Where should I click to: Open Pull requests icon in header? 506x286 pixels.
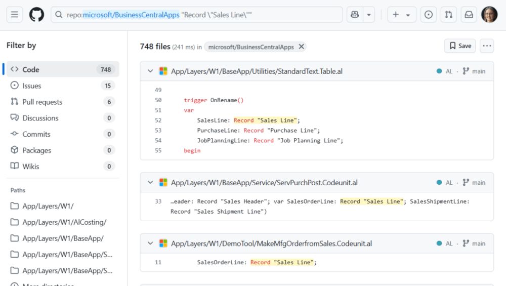448,15
